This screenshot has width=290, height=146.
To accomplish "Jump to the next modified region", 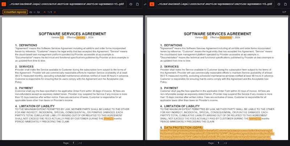I will pyautogui.click(x=55, y=12).
